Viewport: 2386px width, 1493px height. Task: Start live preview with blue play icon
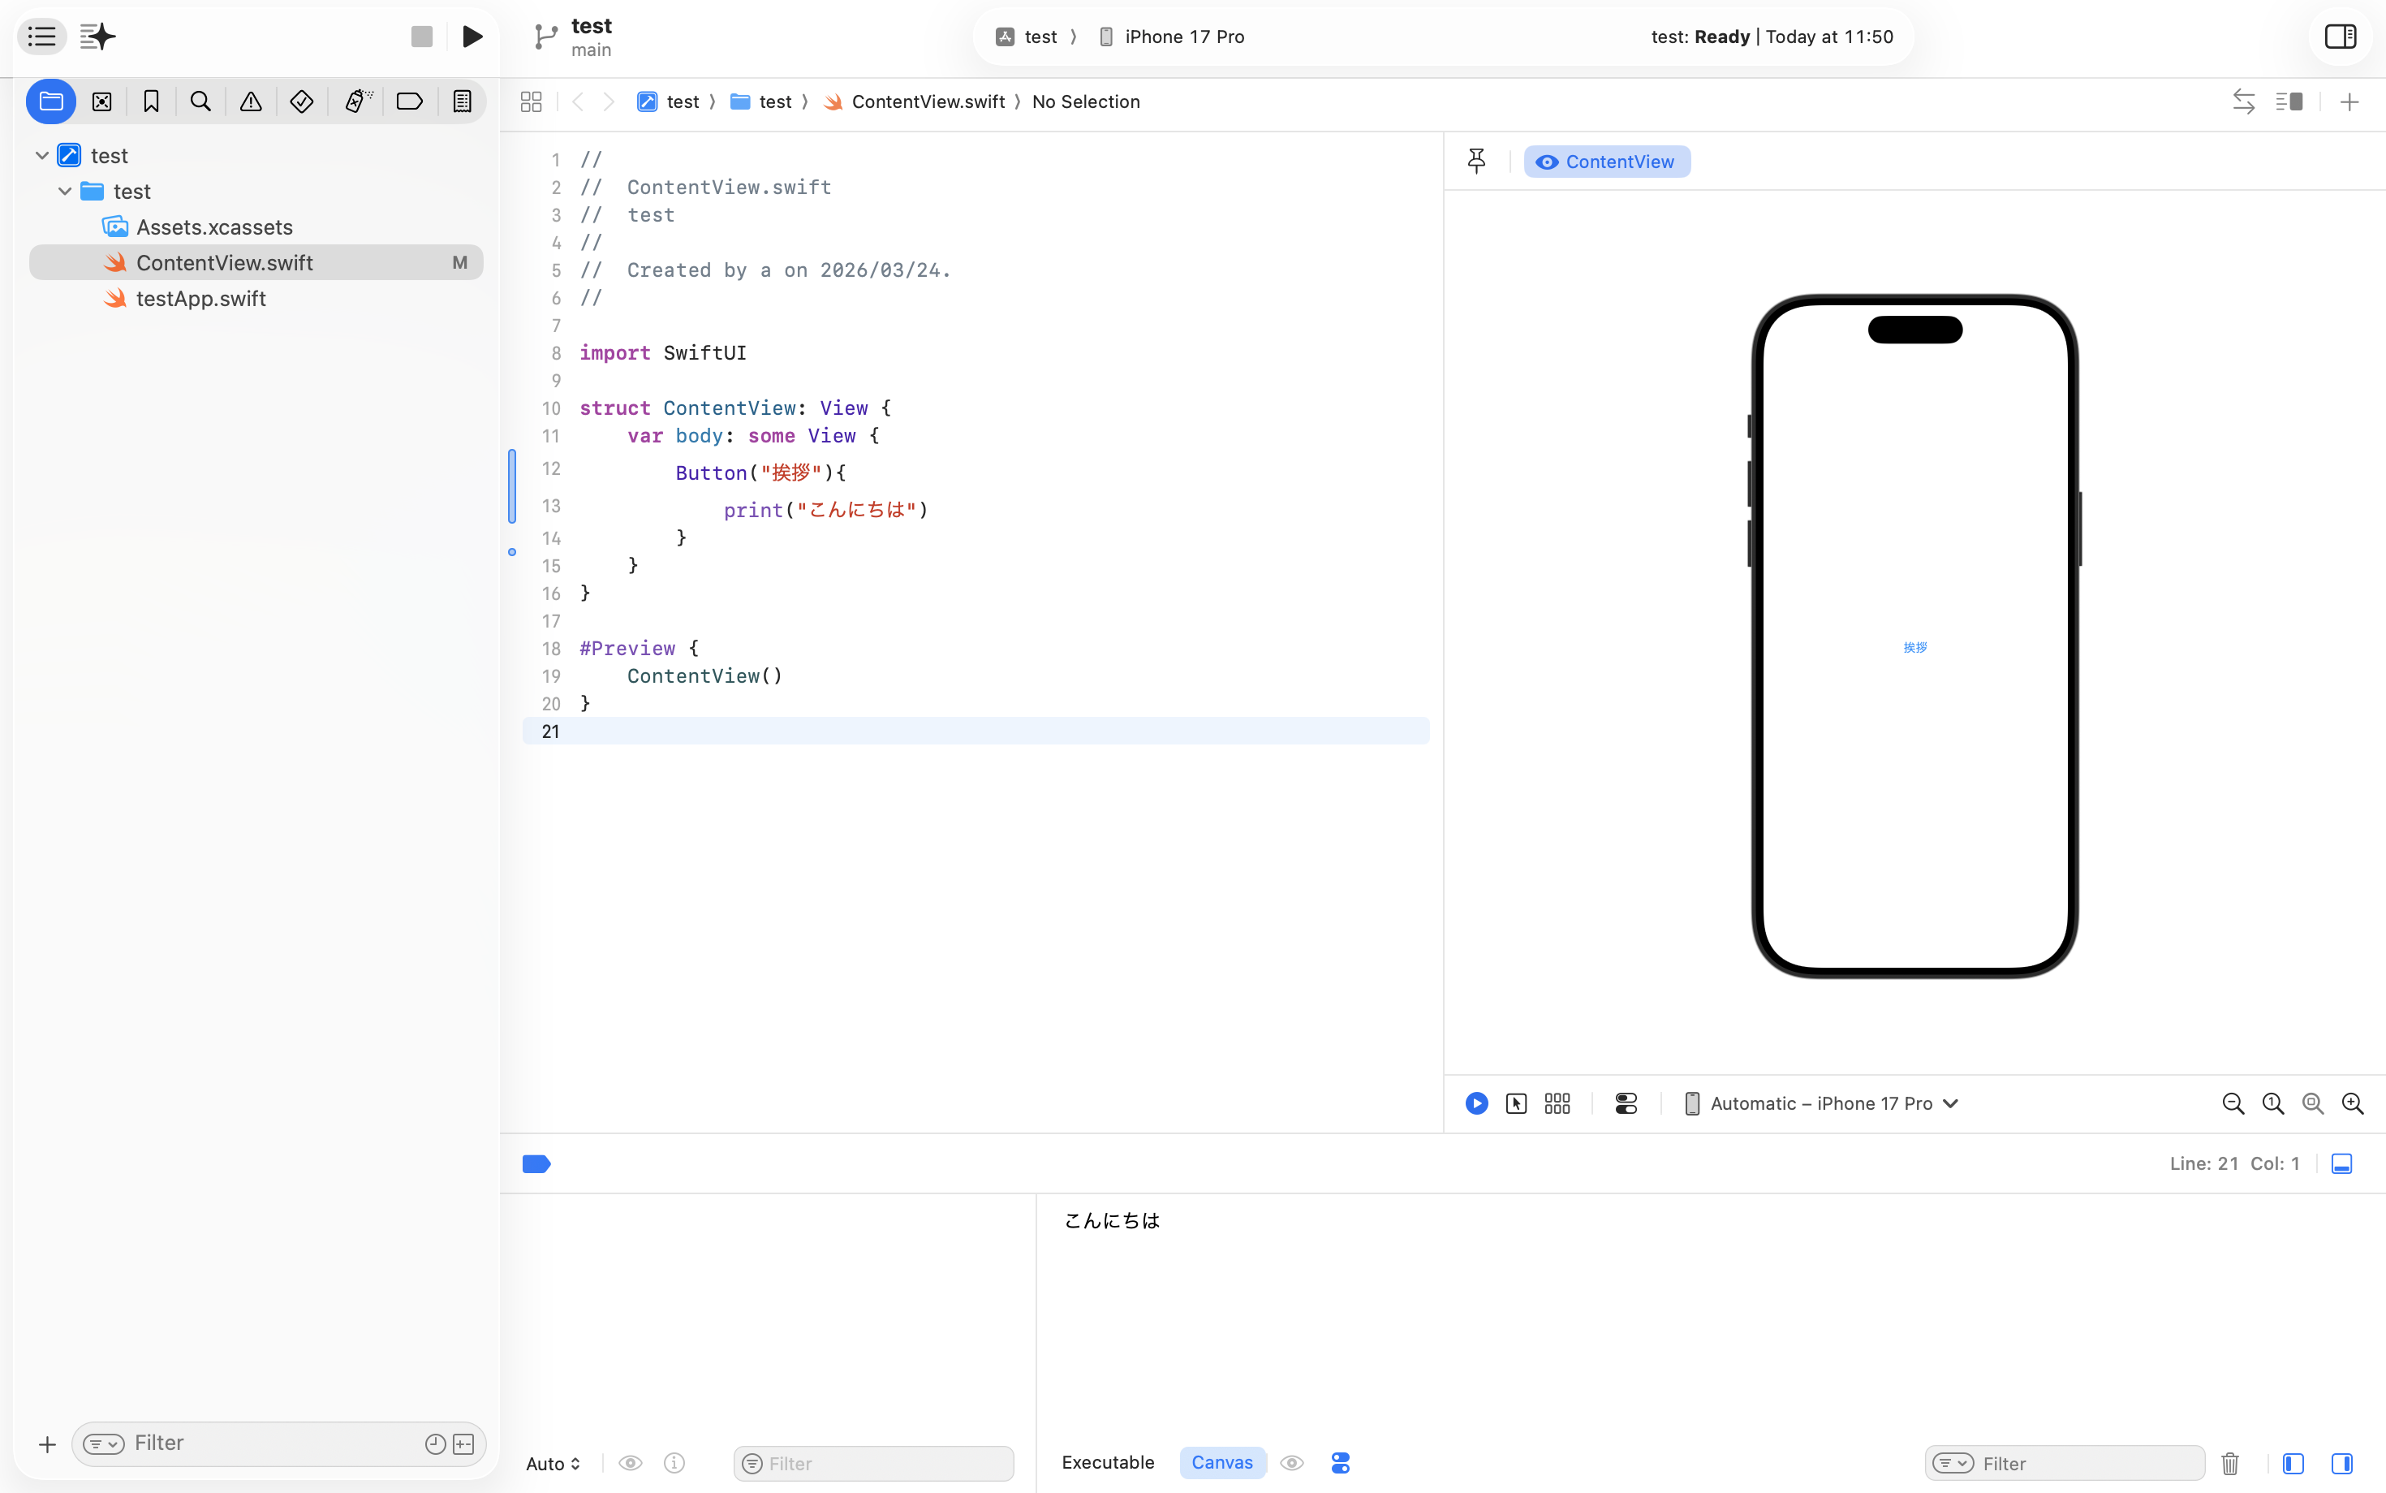[1476, 1103]
